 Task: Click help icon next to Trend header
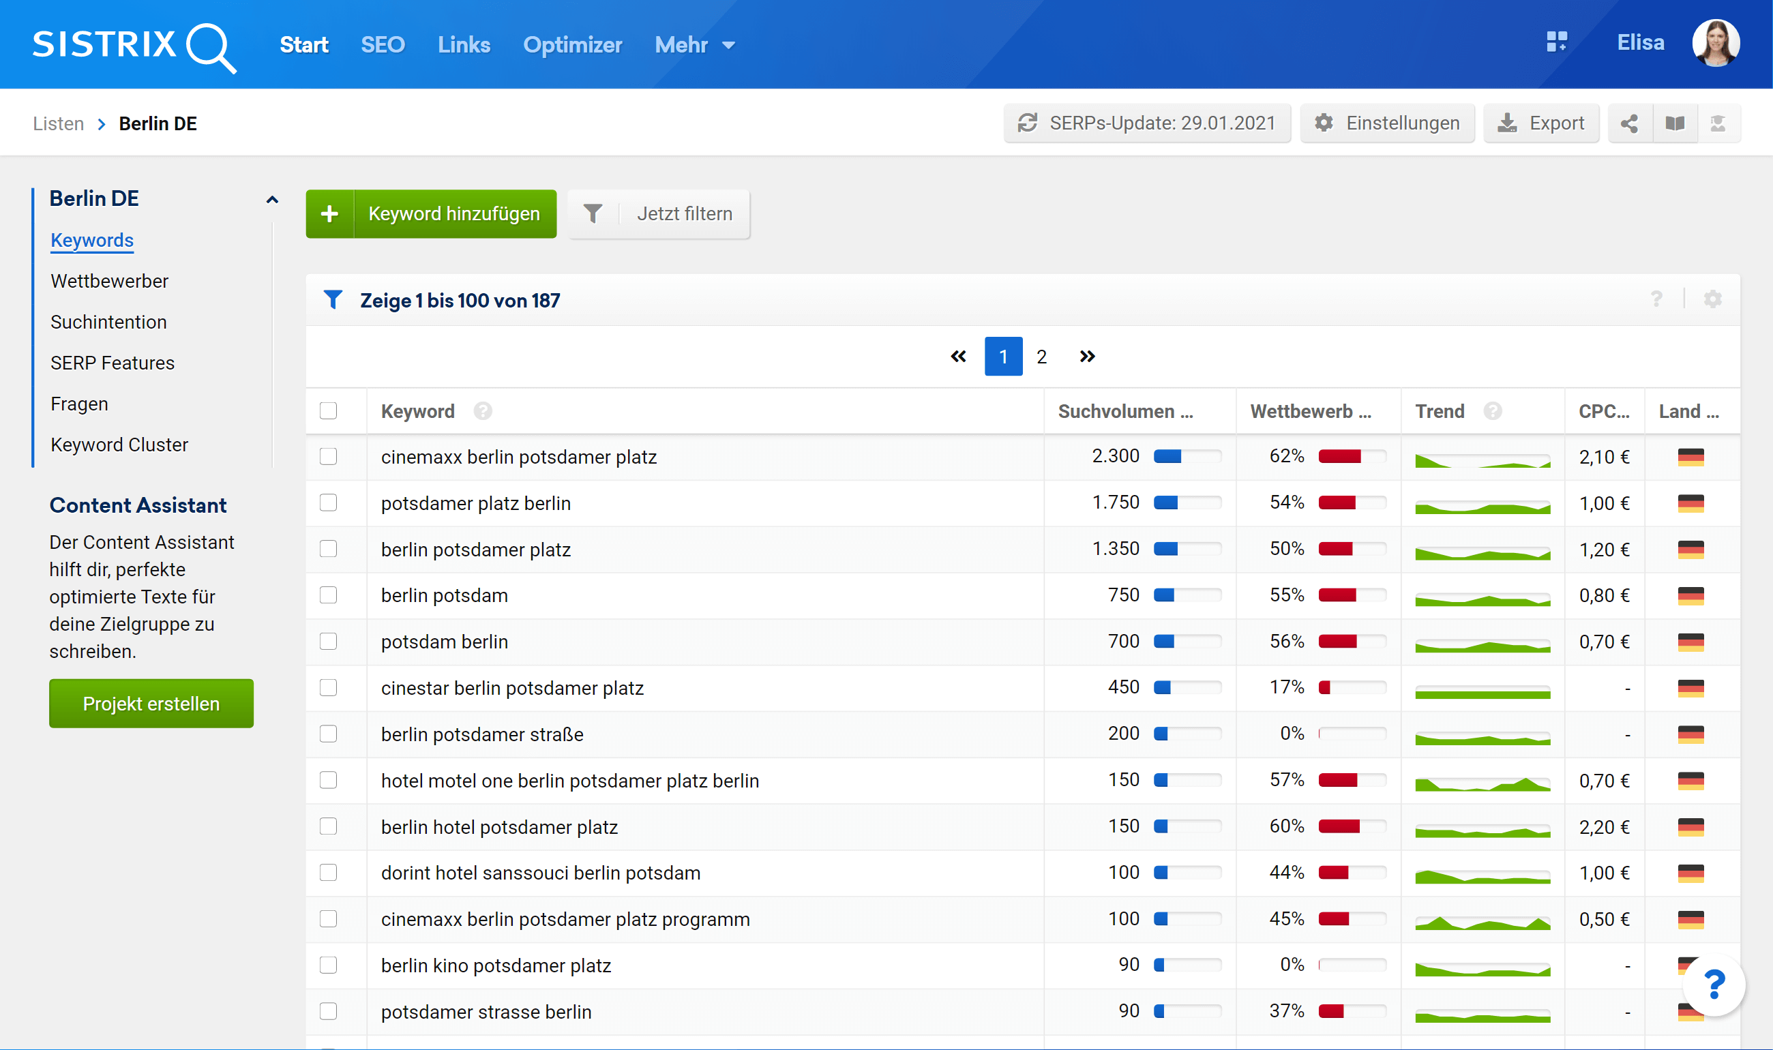(x=1493, y=411)
